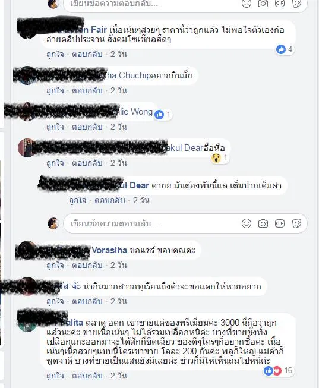Open emoji picker in lower reply box
Screen dimensions: 319x388
pos(247,223)
